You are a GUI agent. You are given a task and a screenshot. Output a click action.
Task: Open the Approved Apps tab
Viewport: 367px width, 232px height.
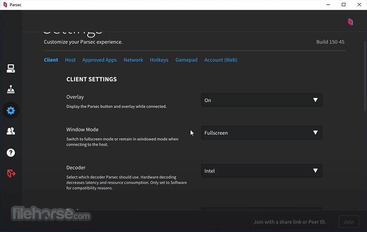click(x=100, y=60)
